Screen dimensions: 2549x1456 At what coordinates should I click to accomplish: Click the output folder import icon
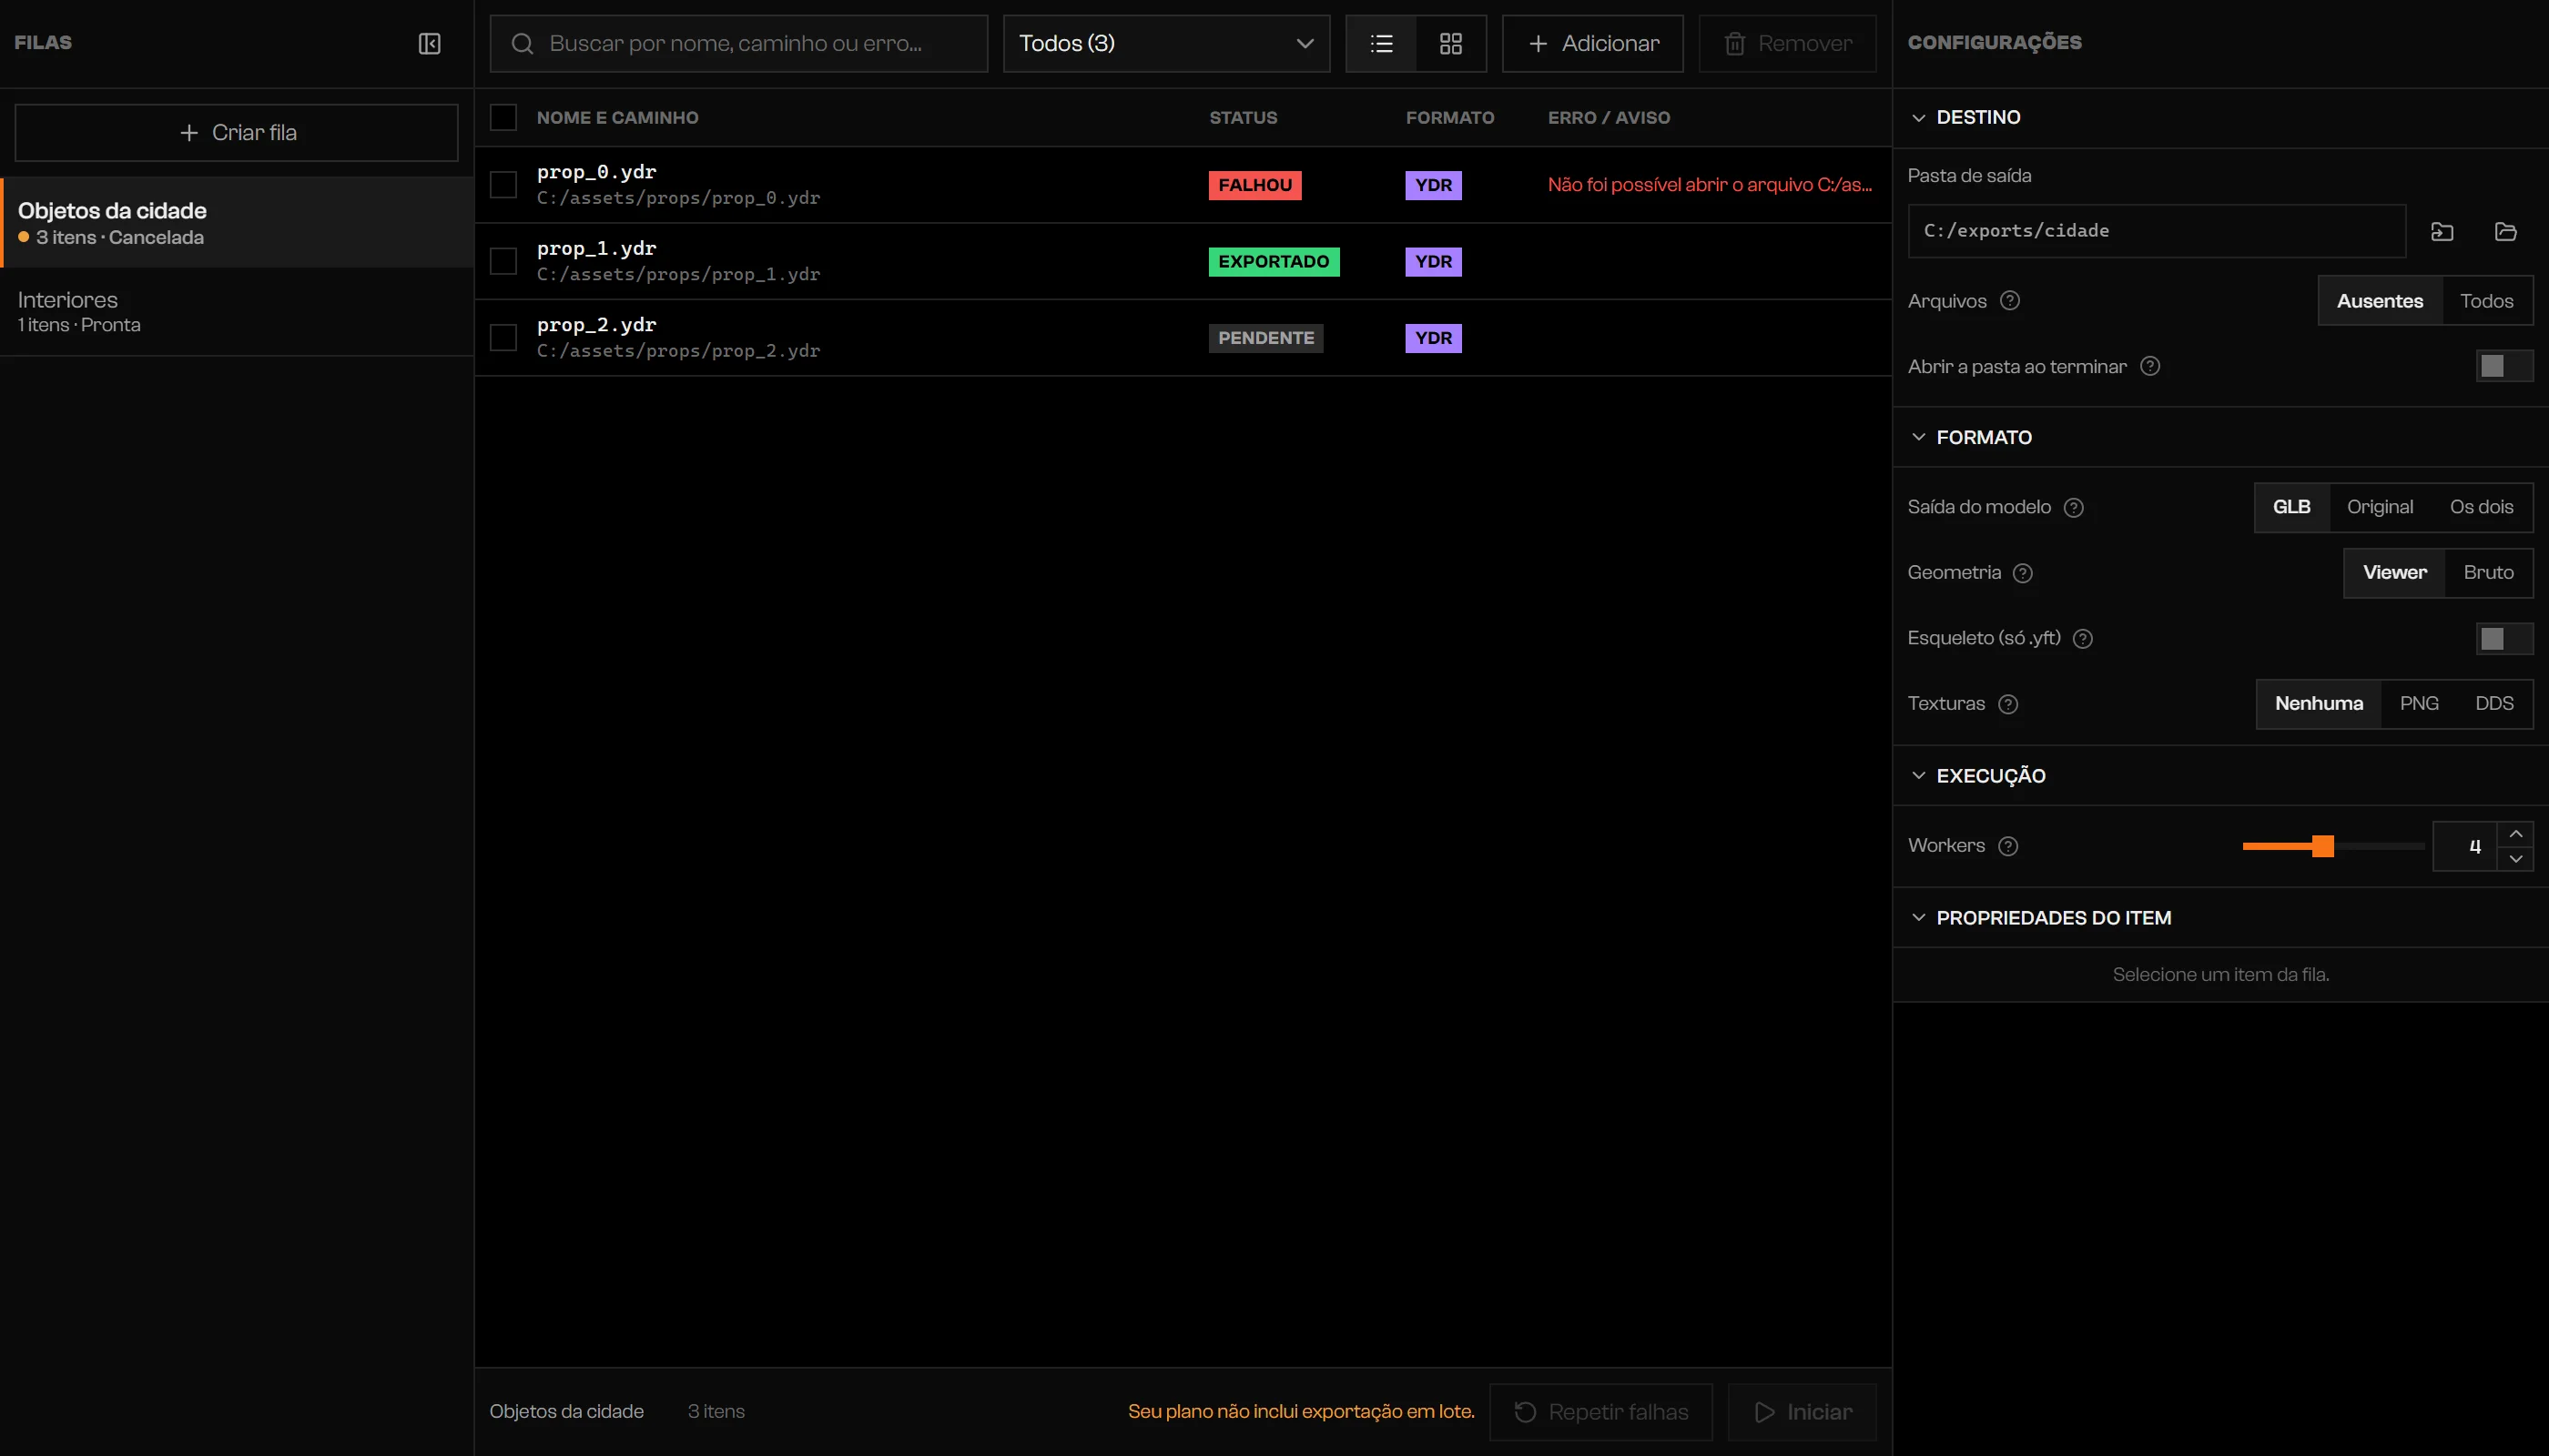2442,231
